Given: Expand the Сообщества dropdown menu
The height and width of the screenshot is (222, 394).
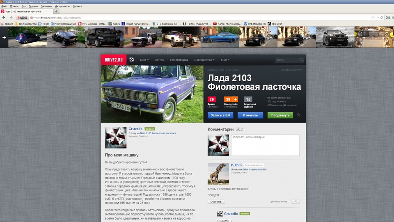Looking at the screenshot, I should [204, 60].
